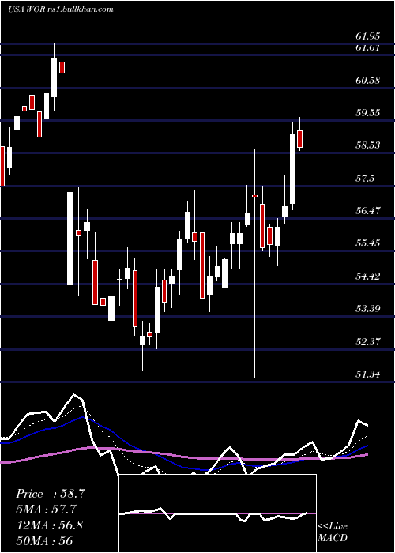
Task: Click the 61.61 price level label
Action: pos(368,47)
